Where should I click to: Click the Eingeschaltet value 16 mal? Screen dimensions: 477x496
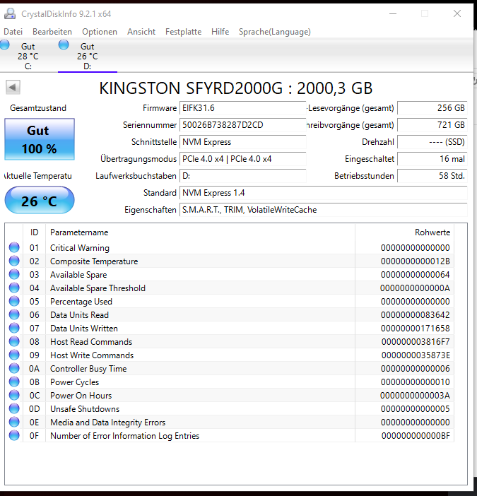pos(432,159)
